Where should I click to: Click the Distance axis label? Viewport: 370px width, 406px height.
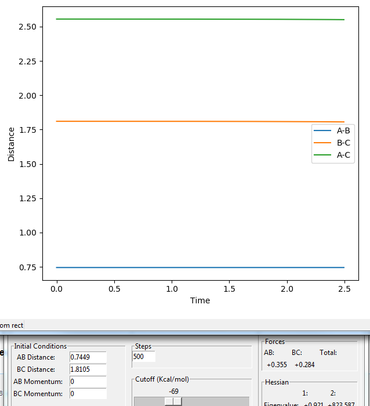(x=11, y=144)
